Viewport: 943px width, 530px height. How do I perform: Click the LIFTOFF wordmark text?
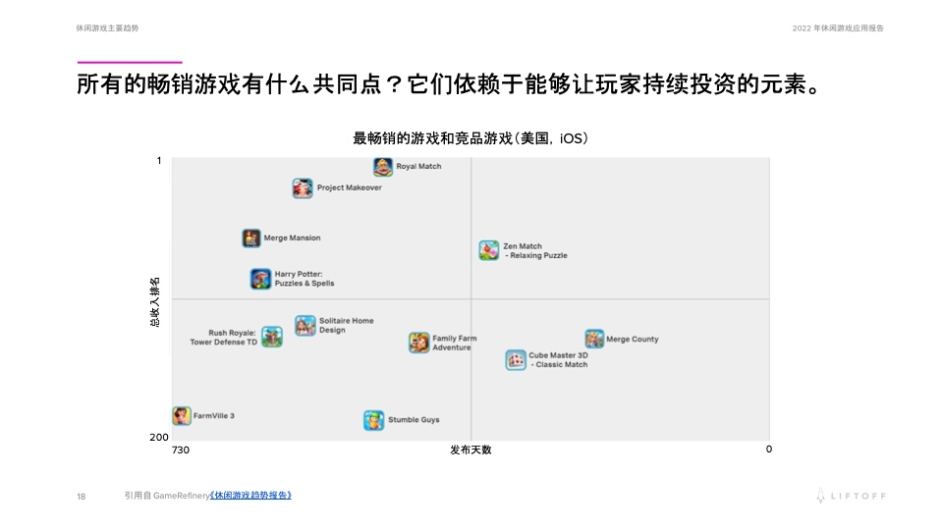coord(859,496)
